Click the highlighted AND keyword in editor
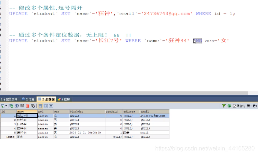 (x=197, y=41)
